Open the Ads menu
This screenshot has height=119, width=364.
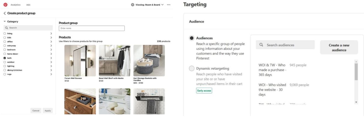pyautogui.click(x=28, y=5)
